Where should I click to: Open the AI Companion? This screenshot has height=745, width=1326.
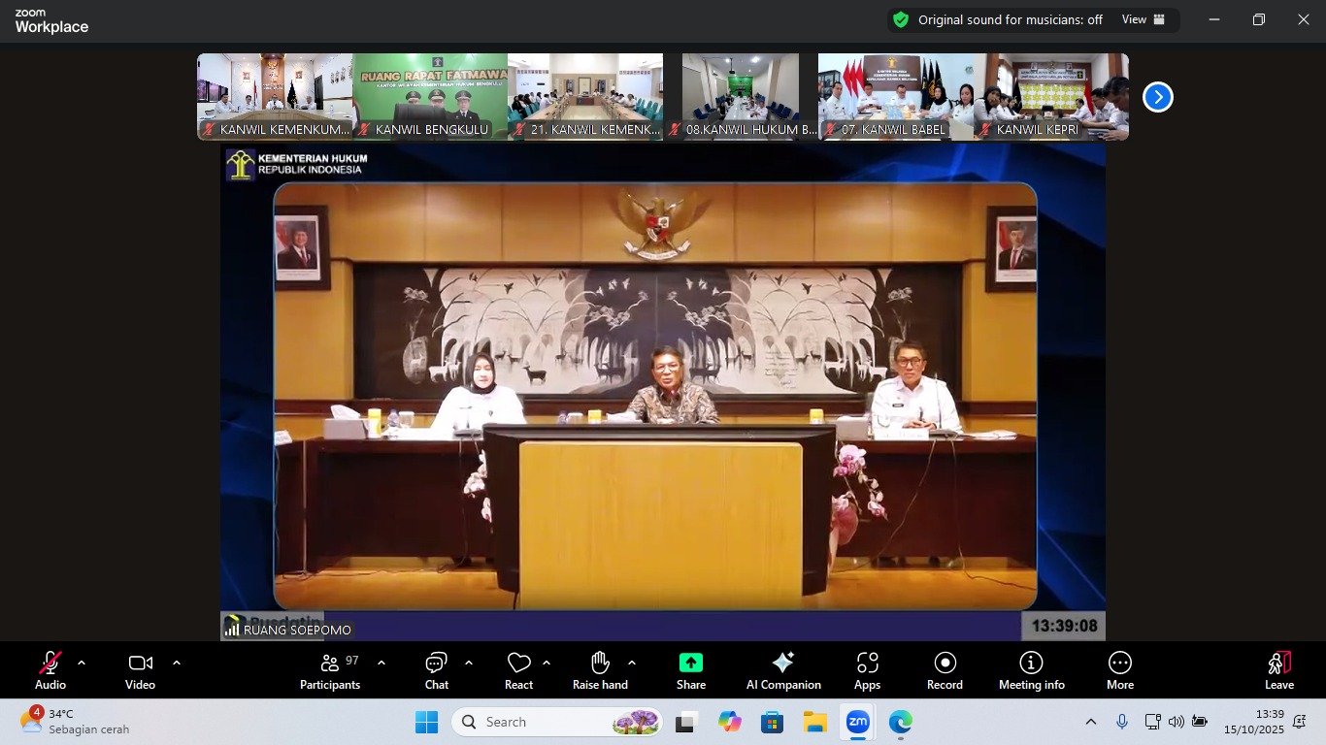[782, 669]
